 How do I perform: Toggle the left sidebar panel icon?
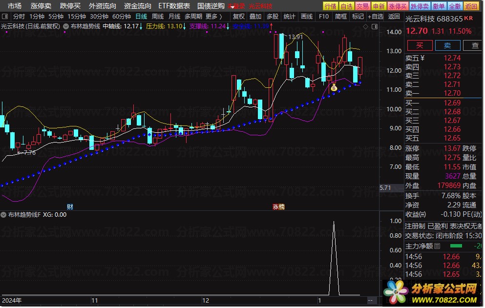4,16
